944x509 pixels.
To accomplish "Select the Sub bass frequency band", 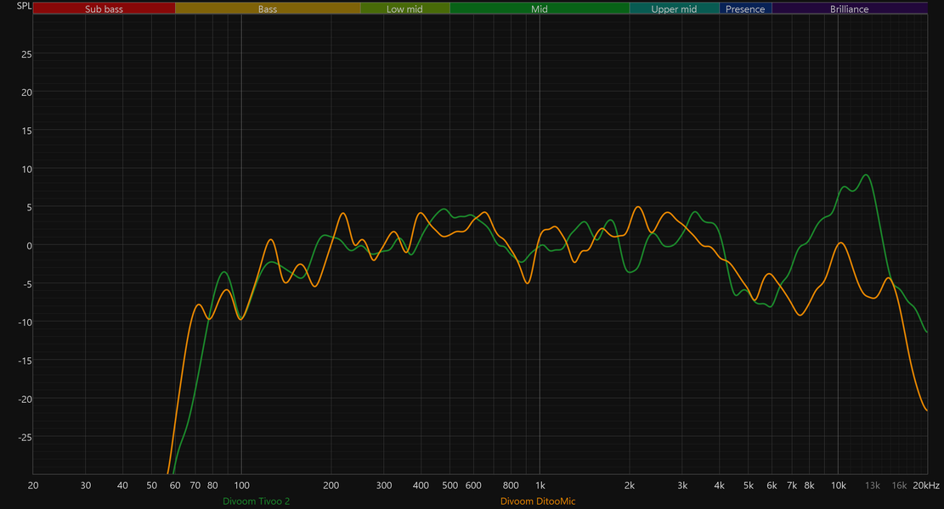I will pyautogui.click(x=105, y=8).
